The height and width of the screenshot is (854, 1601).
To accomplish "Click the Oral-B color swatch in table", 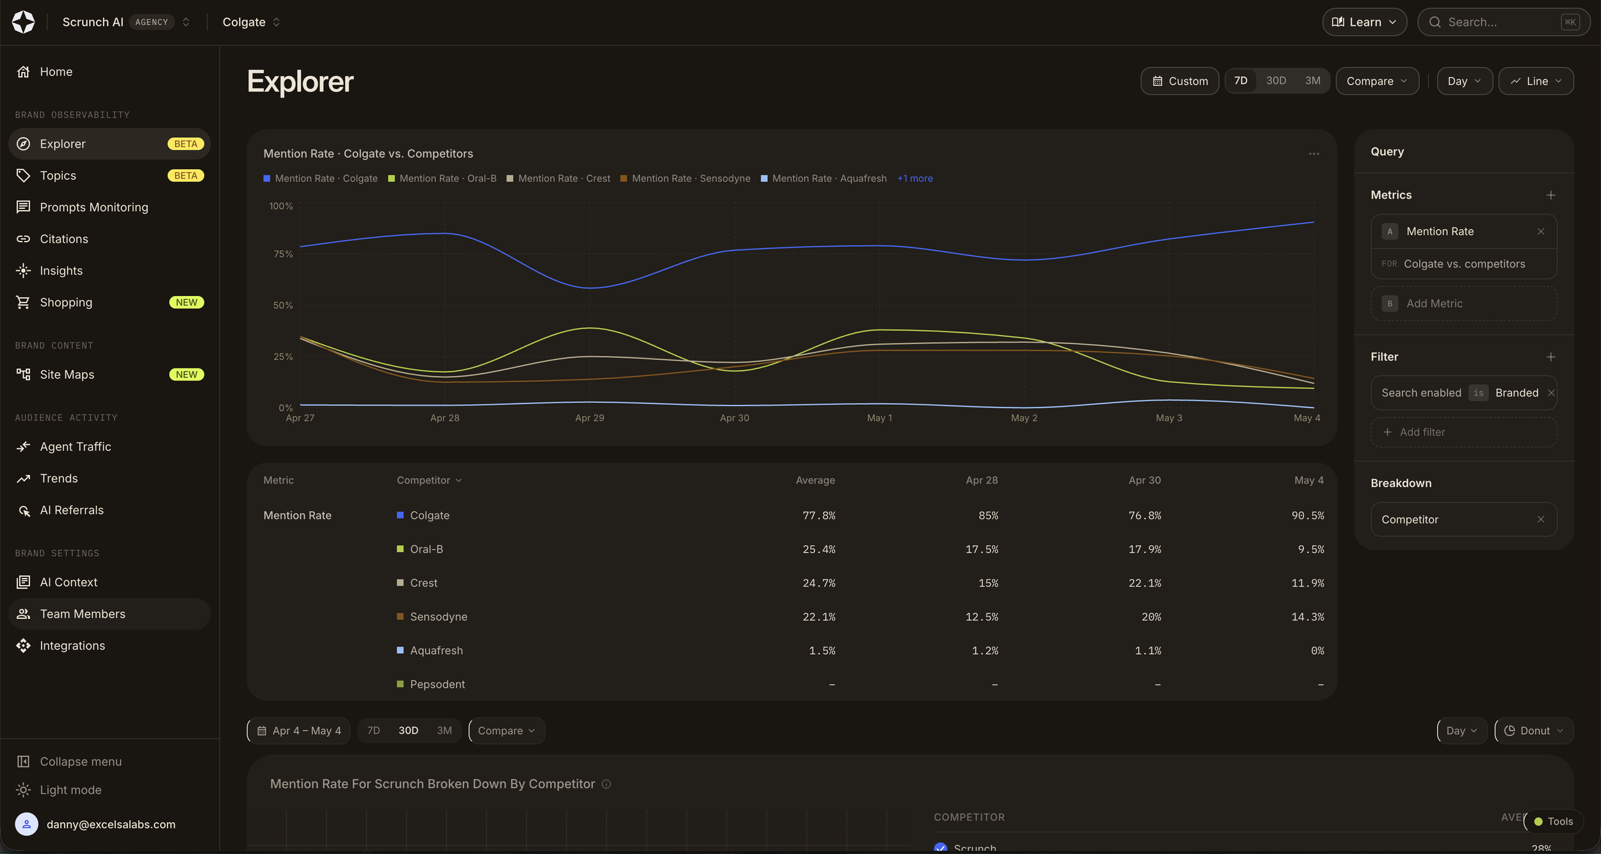I will click(400, 549).
